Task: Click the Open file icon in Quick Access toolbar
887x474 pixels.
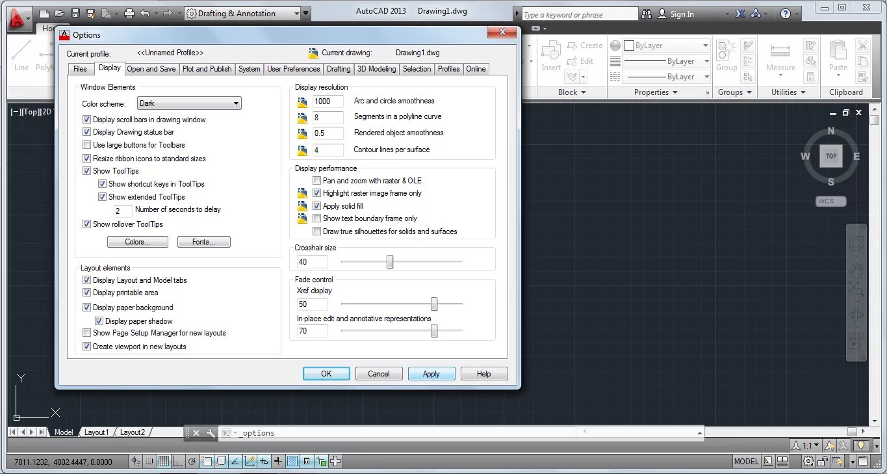Action: click(60, 14)
